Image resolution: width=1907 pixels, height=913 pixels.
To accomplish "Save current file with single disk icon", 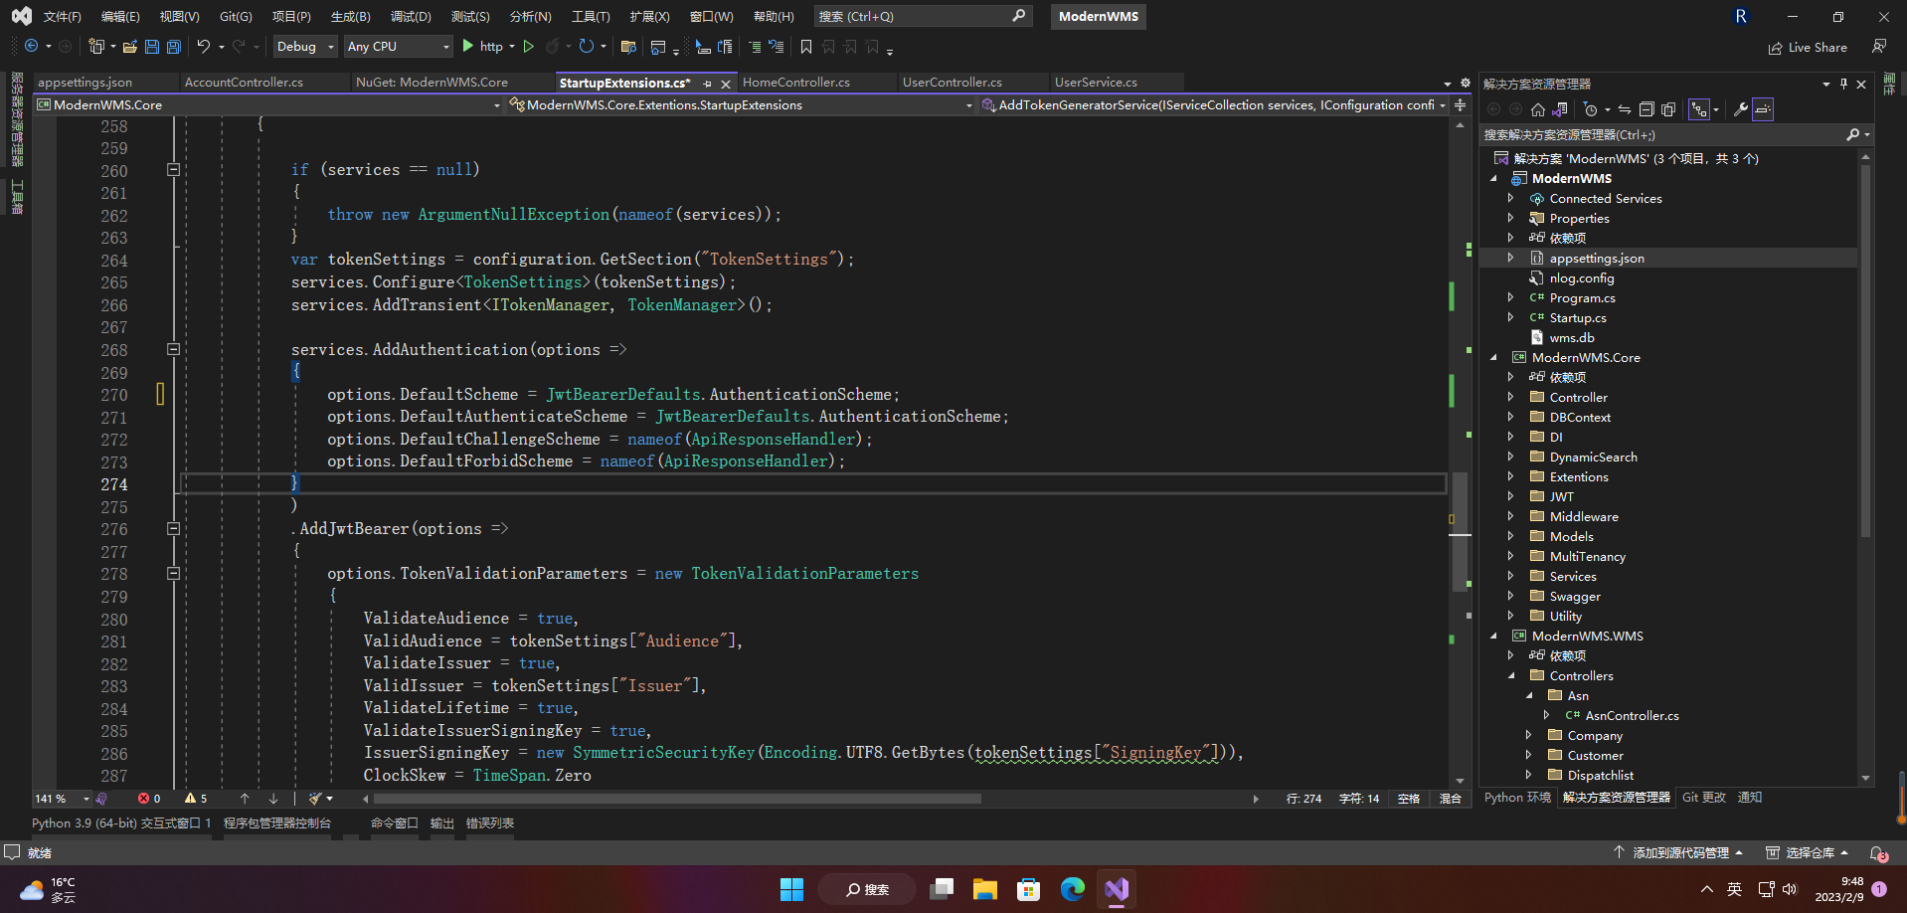I will [x=152, y=47].
